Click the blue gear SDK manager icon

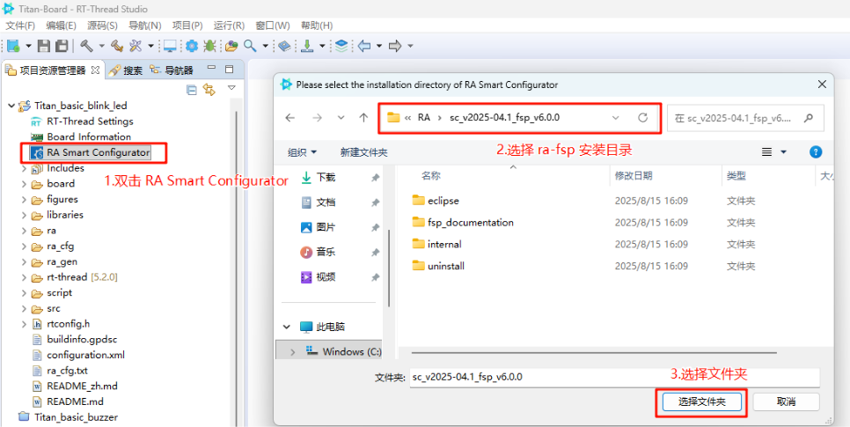pos(191,46)
